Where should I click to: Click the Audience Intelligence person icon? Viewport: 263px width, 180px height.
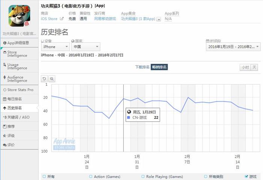click(5, 77)
